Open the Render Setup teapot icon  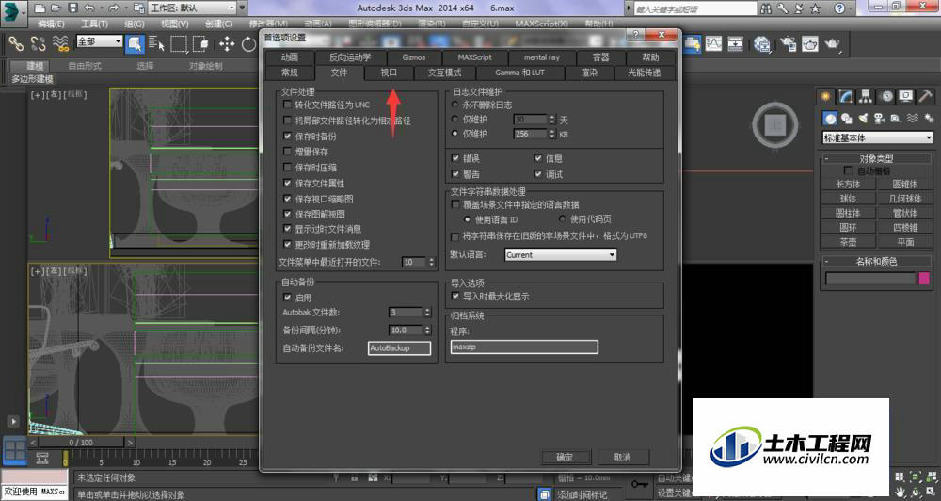(x=788, y=44)
